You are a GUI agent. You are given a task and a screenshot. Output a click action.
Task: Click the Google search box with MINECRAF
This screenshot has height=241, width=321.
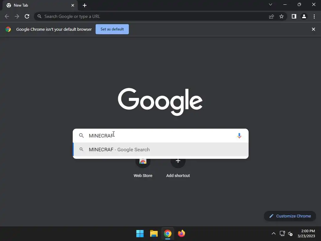160,136
